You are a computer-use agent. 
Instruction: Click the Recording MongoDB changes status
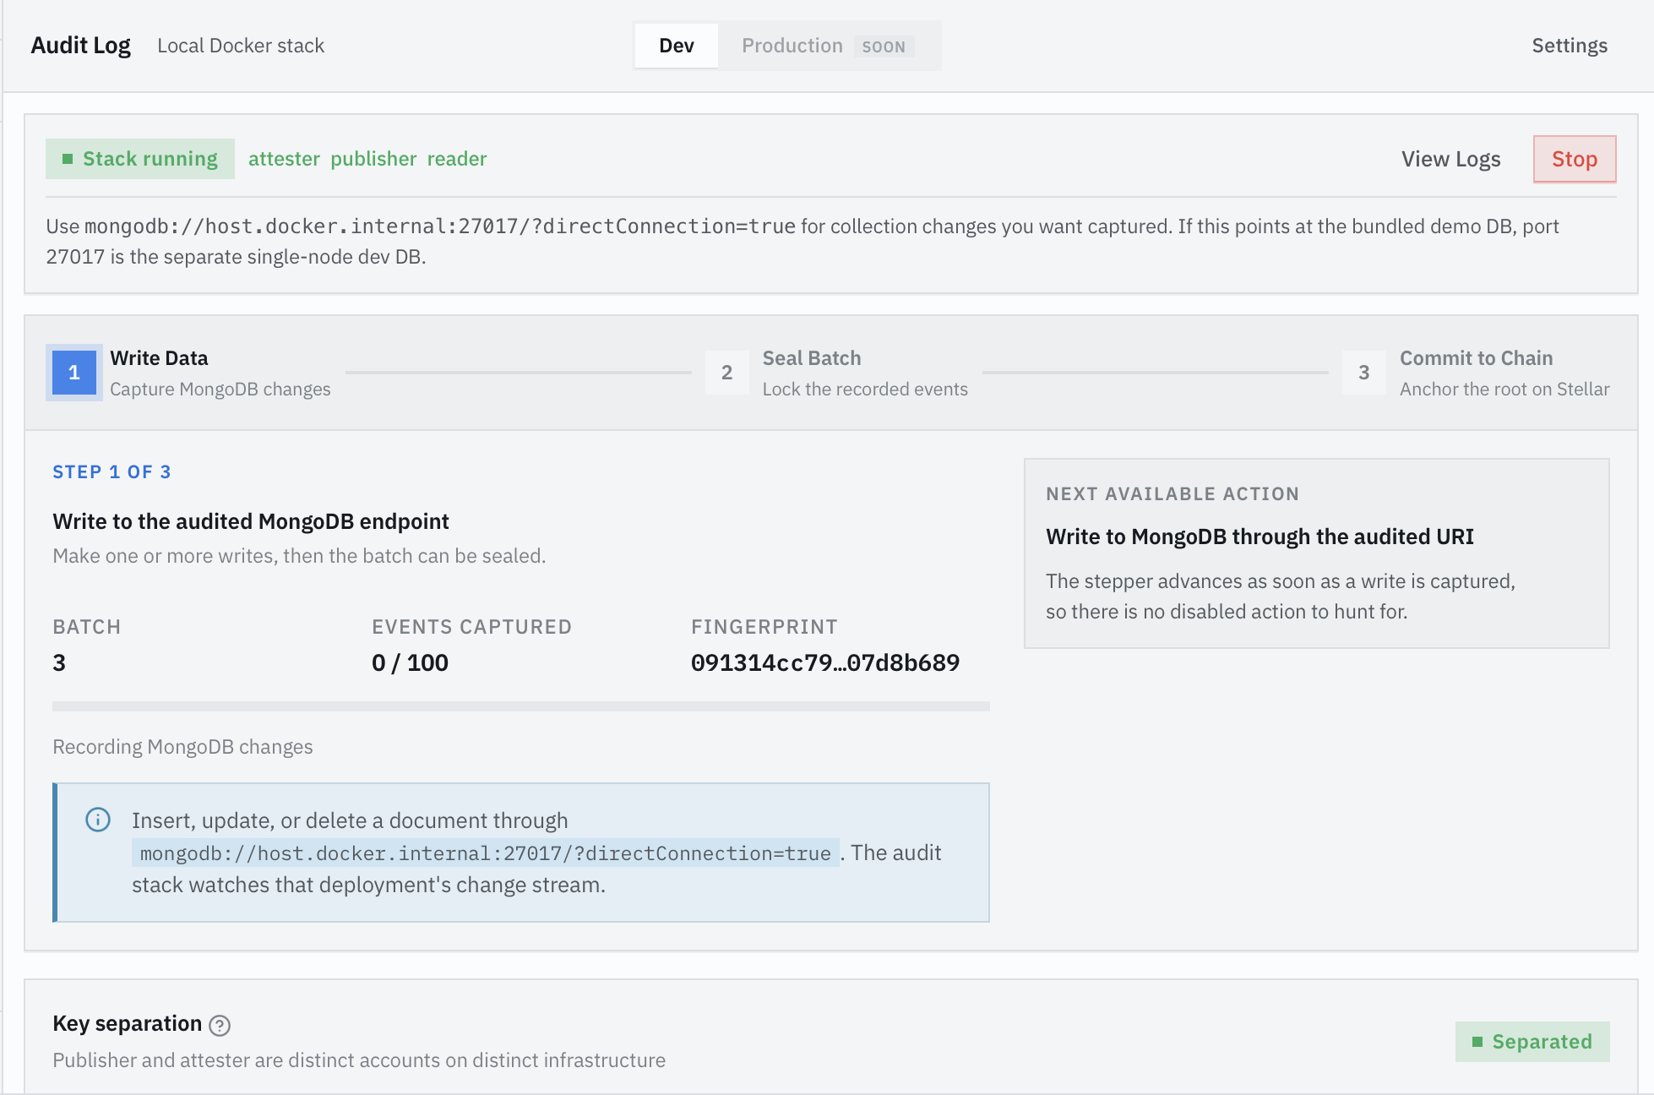point(182,747)
